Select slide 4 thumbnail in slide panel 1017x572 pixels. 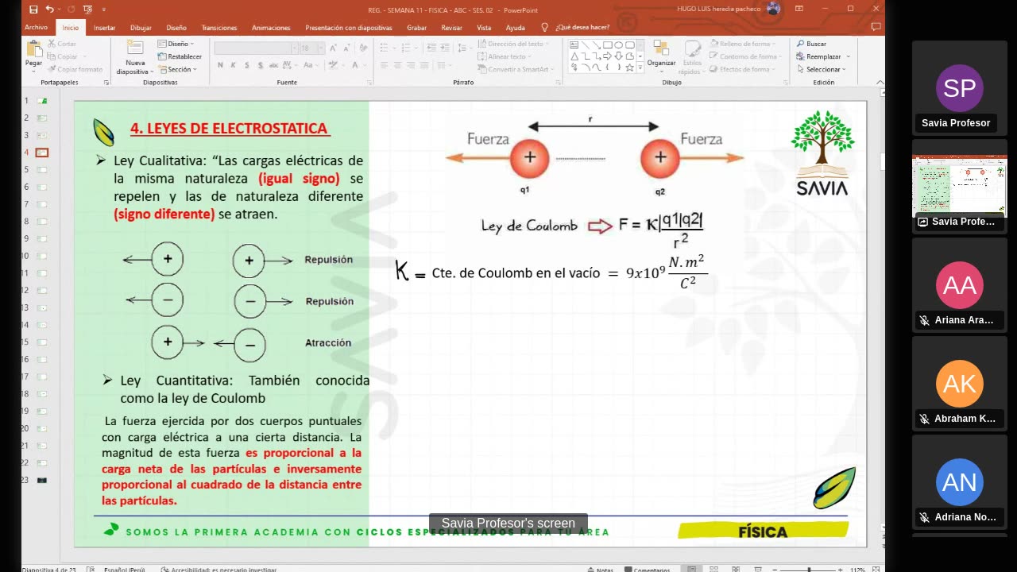(x=41, y=152)
